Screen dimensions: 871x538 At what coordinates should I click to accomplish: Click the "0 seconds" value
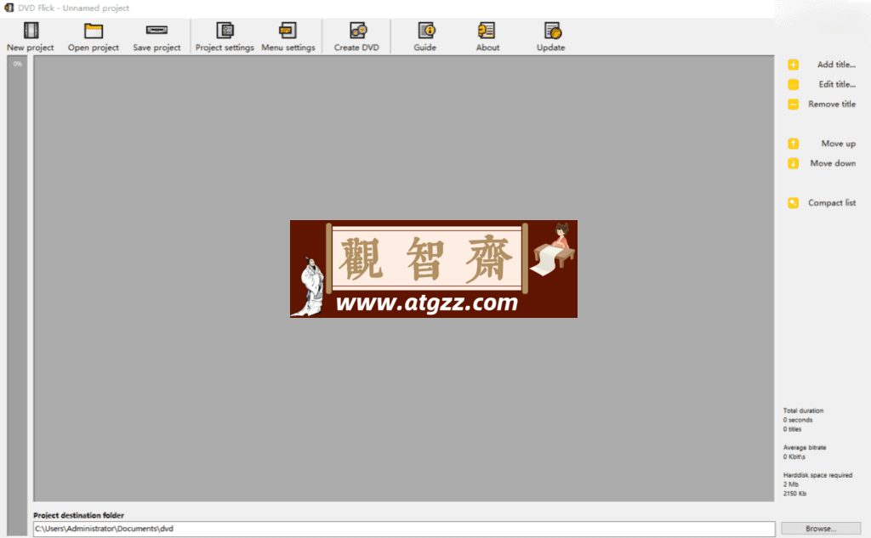pyautogui.click(x=798, y=421)
